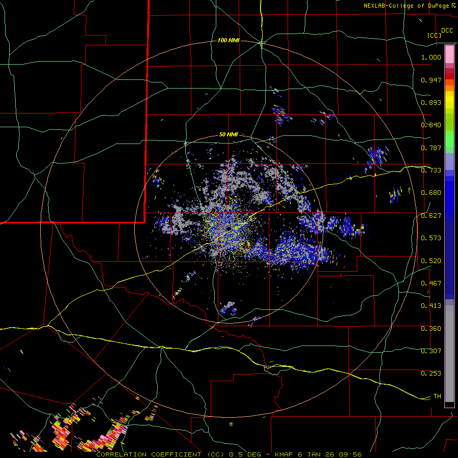The height and width of the screenshot is (458, 458).
Task: Click the 100 NMI range ring label
Action: coord(228,40)
